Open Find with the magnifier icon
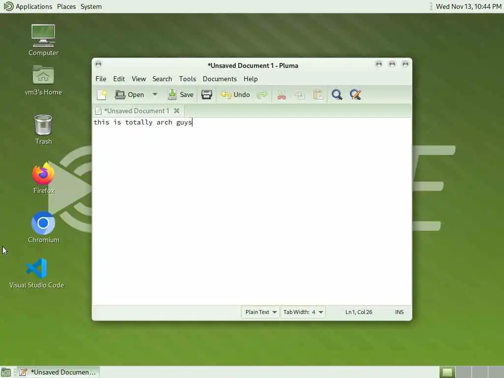 pos(337,94)
